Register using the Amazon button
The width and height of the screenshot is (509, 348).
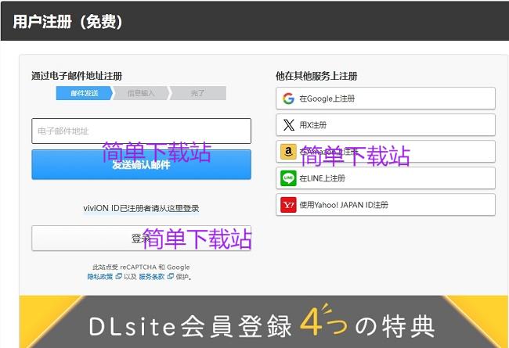385,152
